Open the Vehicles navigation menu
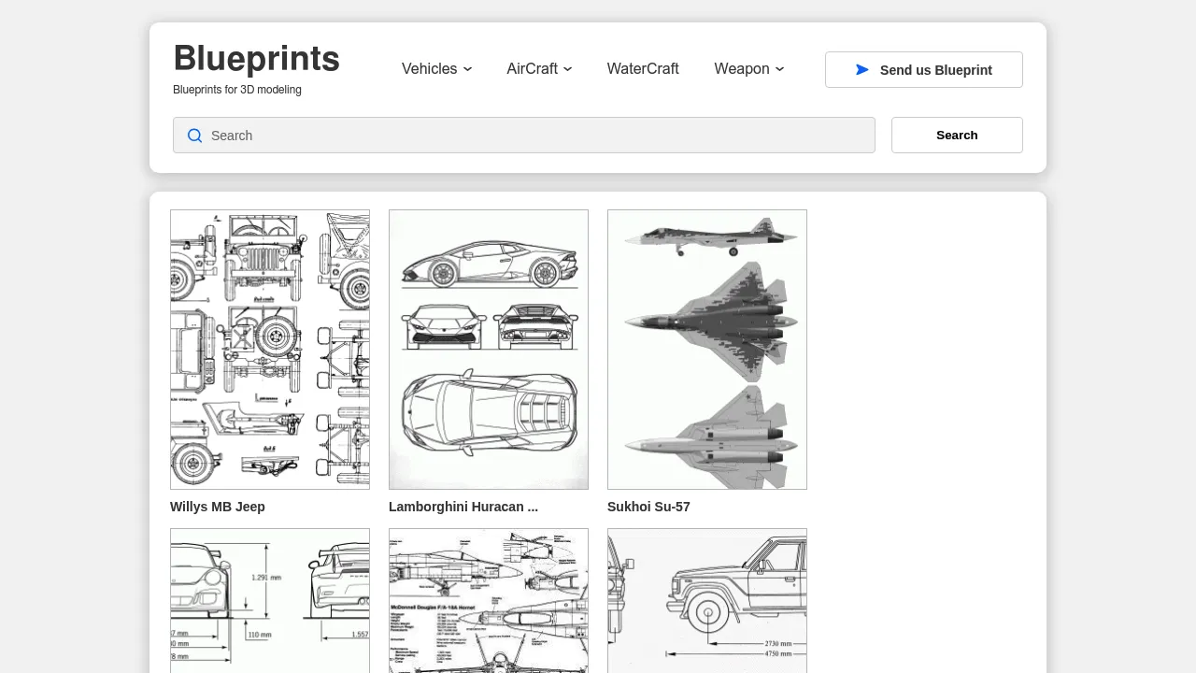The width and height of the screenshot is (1196, 673). coord(429,69)
